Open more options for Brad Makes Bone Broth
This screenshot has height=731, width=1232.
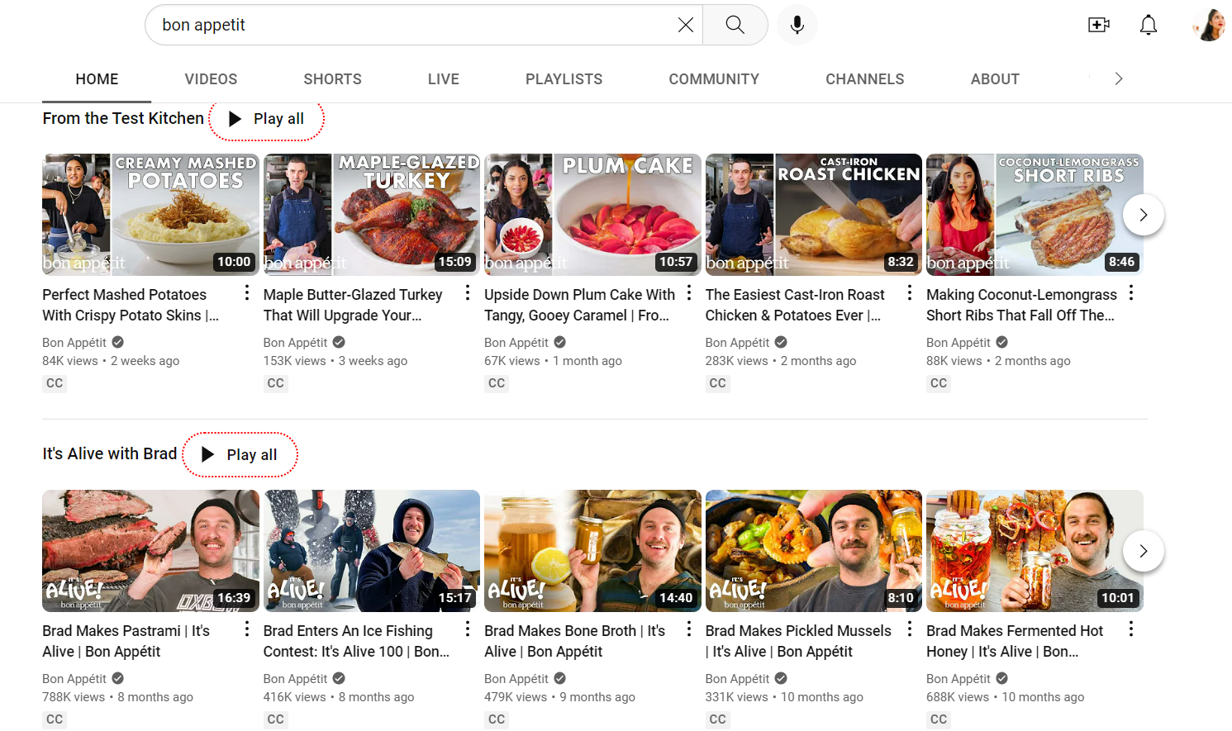pyautogui.click(x=689, y=629)
